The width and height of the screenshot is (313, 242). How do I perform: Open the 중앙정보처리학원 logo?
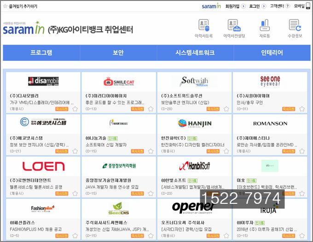tap(119, 166)
